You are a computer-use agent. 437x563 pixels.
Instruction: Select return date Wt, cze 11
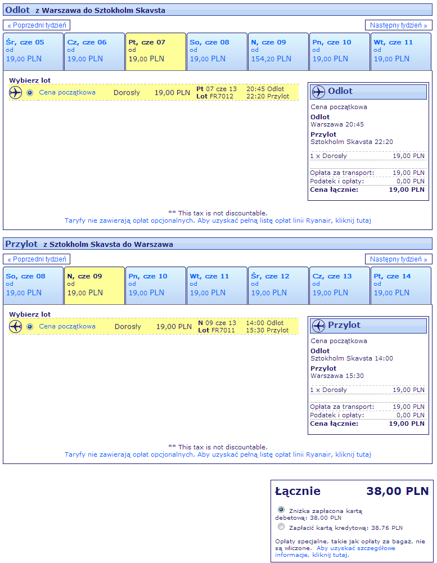click(217, 286)
